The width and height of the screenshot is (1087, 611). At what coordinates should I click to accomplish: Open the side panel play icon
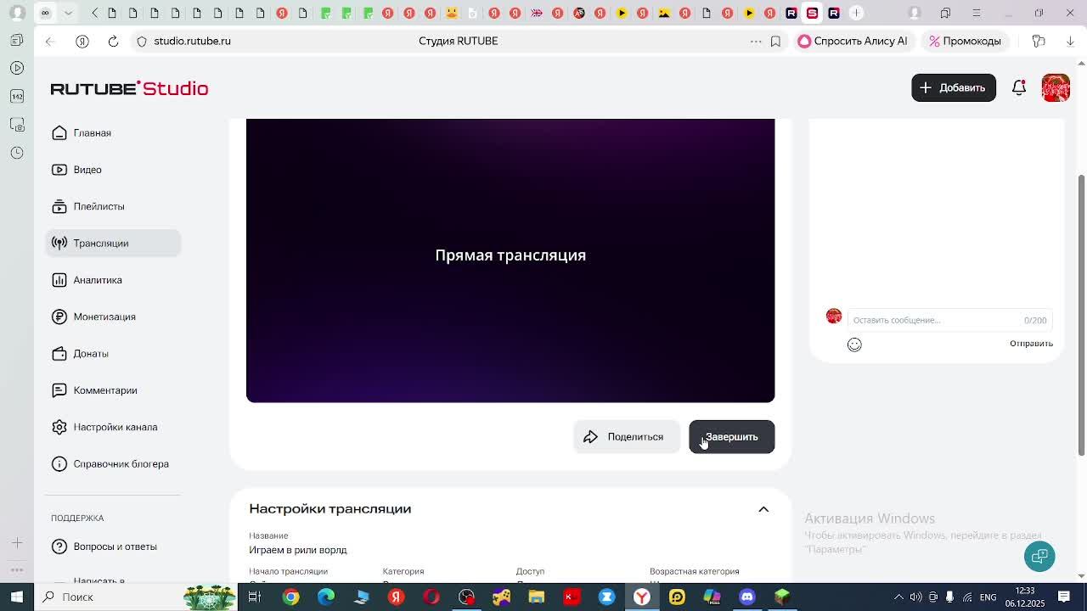17,68
